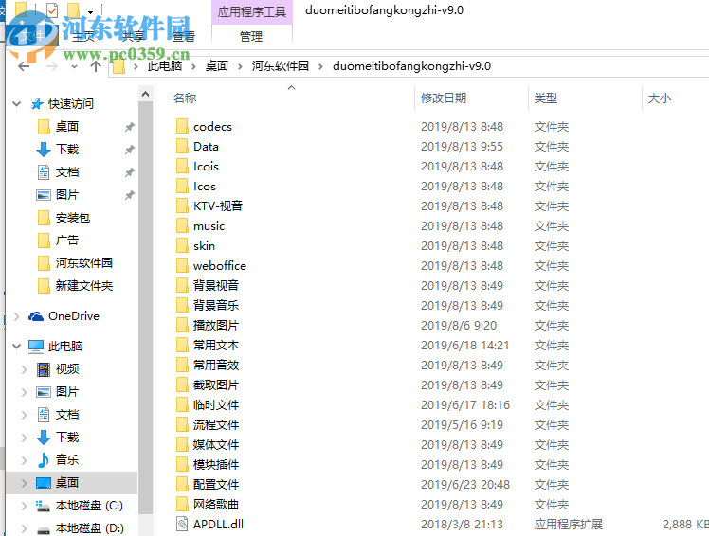Click the sidebar scrollbar up arrow
The image size is (709, 536).
coord(145,94)
